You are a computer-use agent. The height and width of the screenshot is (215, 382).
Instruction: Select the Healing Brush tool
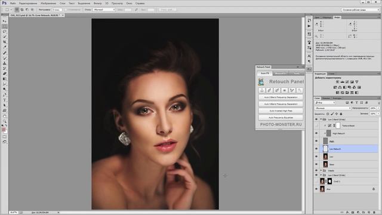click(x=5, y=53)
